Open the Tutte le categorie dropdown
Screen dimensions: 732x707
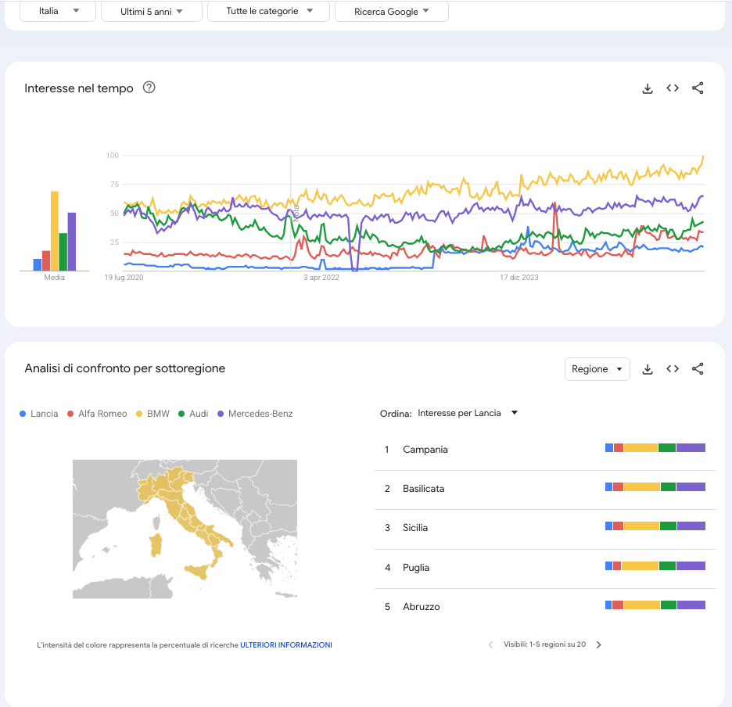(268, 11)
